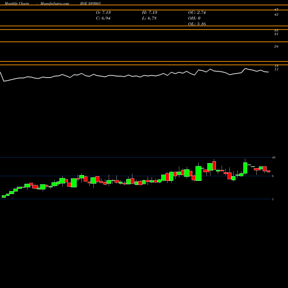Image resolution: width=288 pixels, height=288 pixels.
Task: Click the right end of white line plot
Action: pyautogui.click(x=268, y=72)
